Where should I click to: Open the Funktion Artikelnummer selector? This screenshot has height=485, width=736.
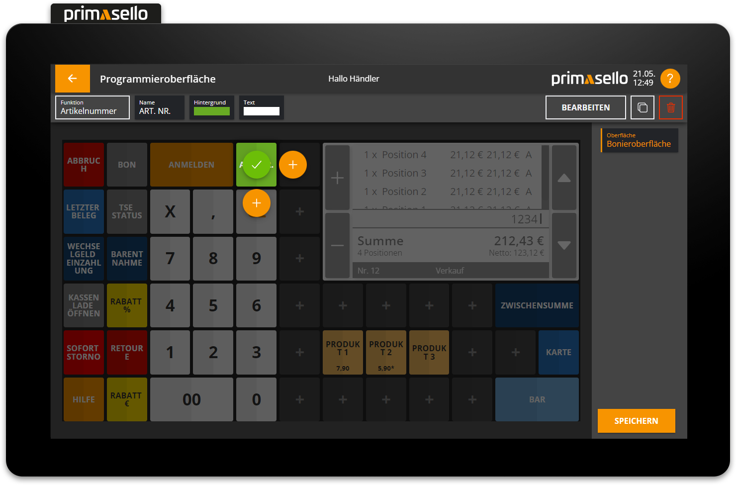pyautogui.click(x=92, y=107)
